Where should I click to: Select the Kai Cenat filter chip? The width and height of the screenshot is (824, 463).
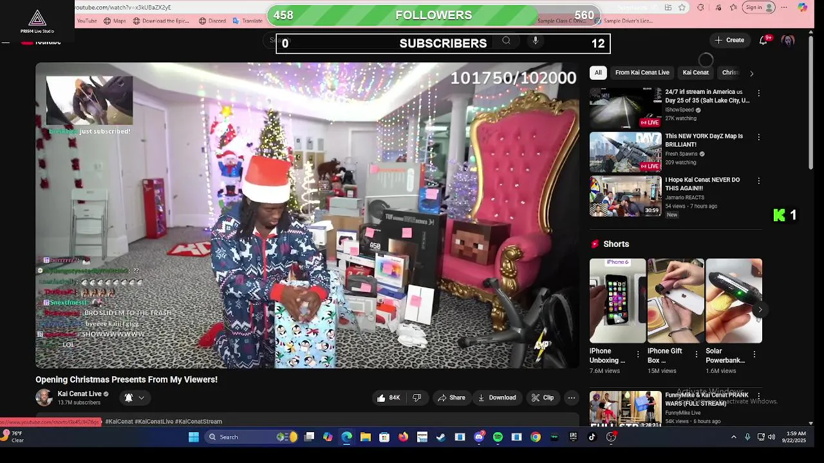click(695, 73)
